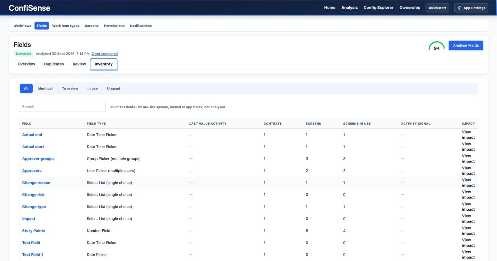Open the Screens tab
497x261 pixels.
92,26
